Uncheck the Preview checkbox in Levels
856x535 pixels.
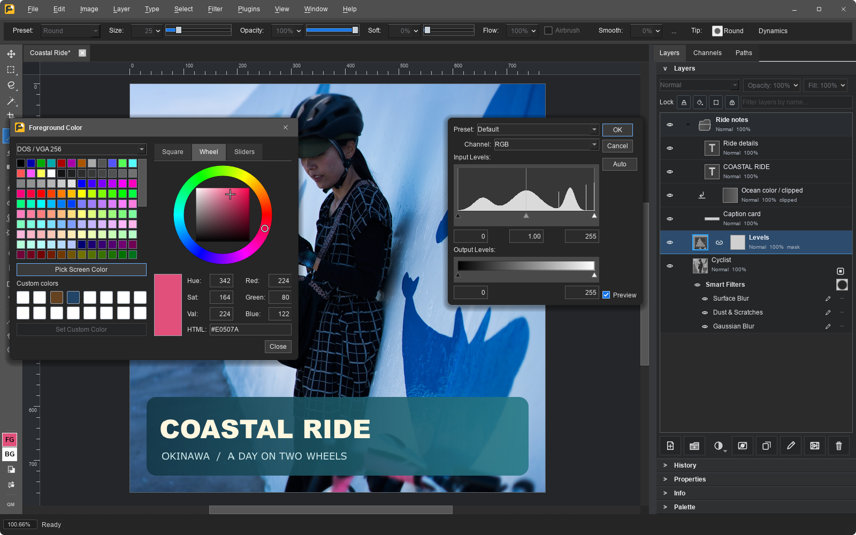pos(606,295)
